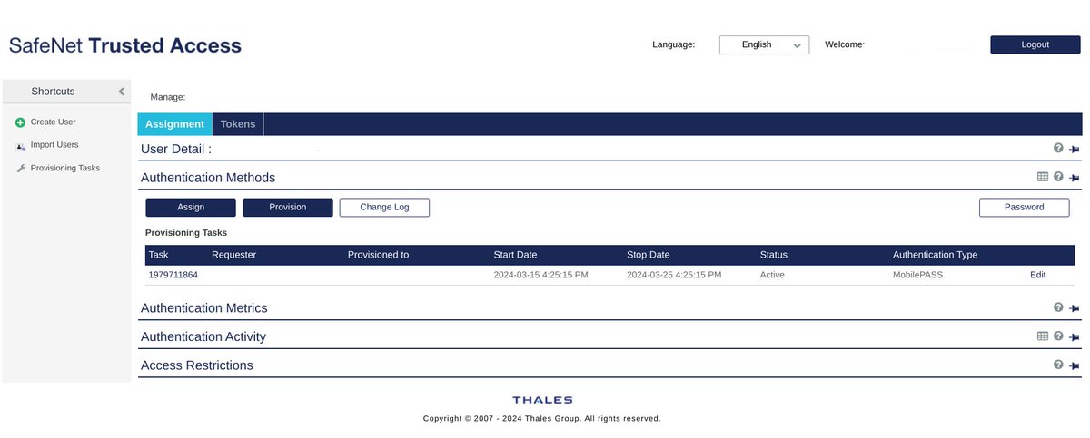
Task: Click the Provisioned to column header
Action: [x=379, y=255]
